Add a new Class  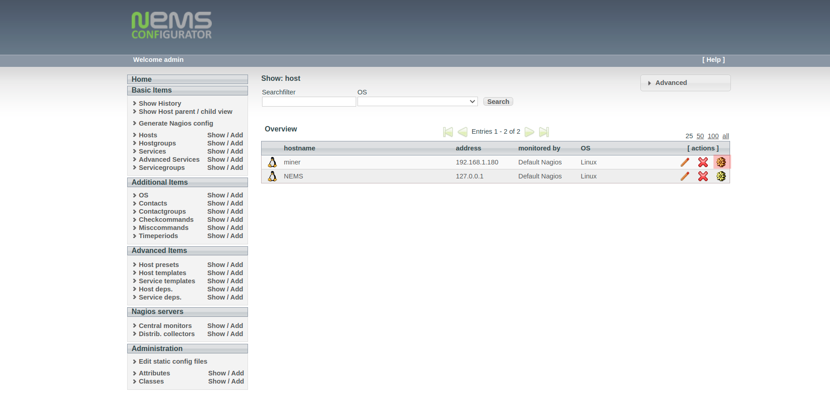pyautogui.click(x=238, y=381)
